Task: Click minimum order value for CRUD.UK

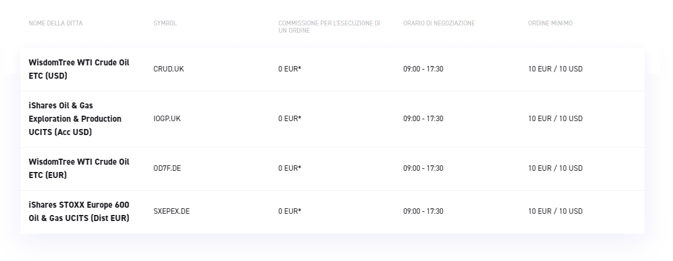Action: [556, 69]
